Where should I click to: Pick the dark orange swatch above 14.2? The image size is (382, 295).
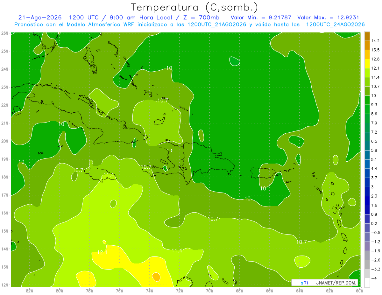367,36
